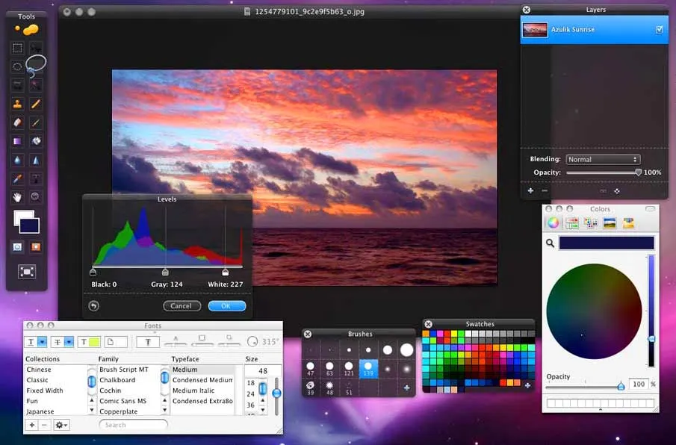676x445 pixels.
Task: Cancel the Levels adjustment
Action: [x=182, y=306]
